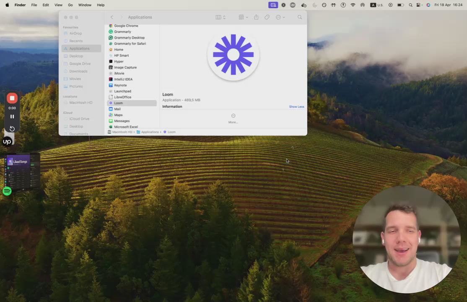Restart the Loom recording
Screen dimensions: 467x302
[x=12, y=128]
